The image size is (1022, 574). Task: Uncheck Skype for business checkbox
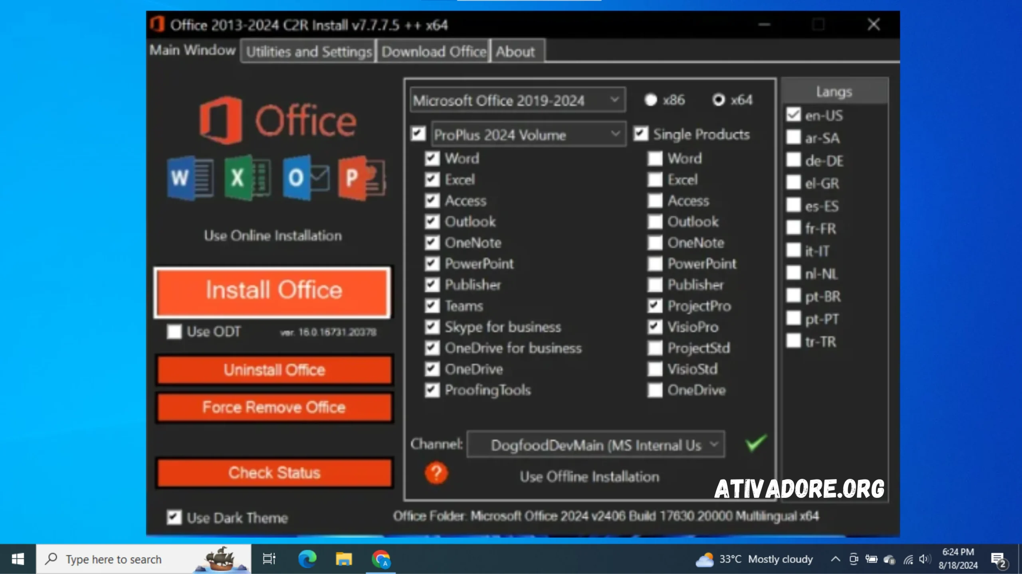pos(432,327)
